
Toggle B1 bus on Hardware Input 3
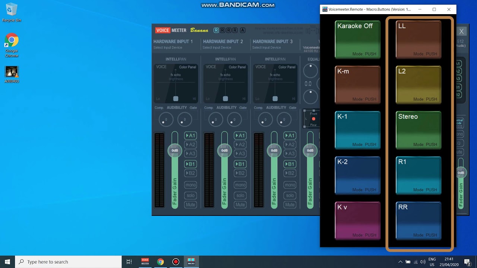(290, 164)
